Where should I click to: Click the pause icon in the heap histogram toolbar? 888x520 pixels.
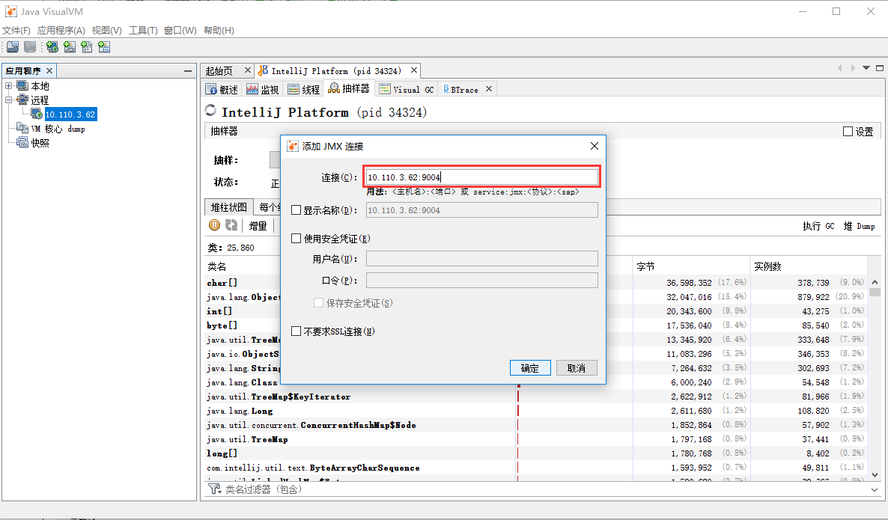(215, 225)
